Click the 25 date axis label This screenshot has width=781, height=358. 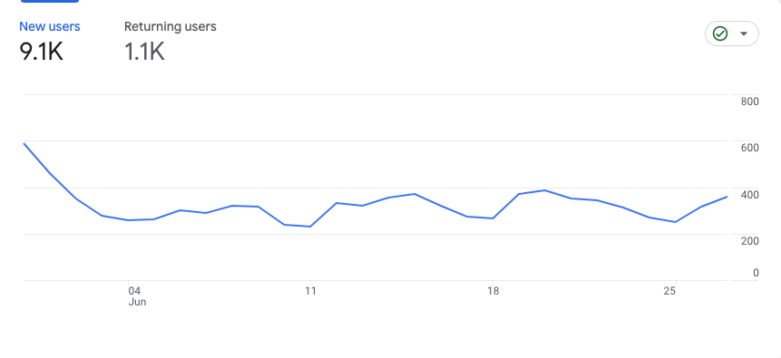point(670,291)
